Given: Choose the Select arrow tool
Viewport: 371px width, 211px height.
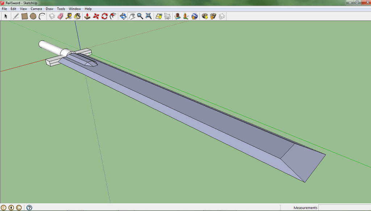Looking at the screenshot, I should point(6,16).
